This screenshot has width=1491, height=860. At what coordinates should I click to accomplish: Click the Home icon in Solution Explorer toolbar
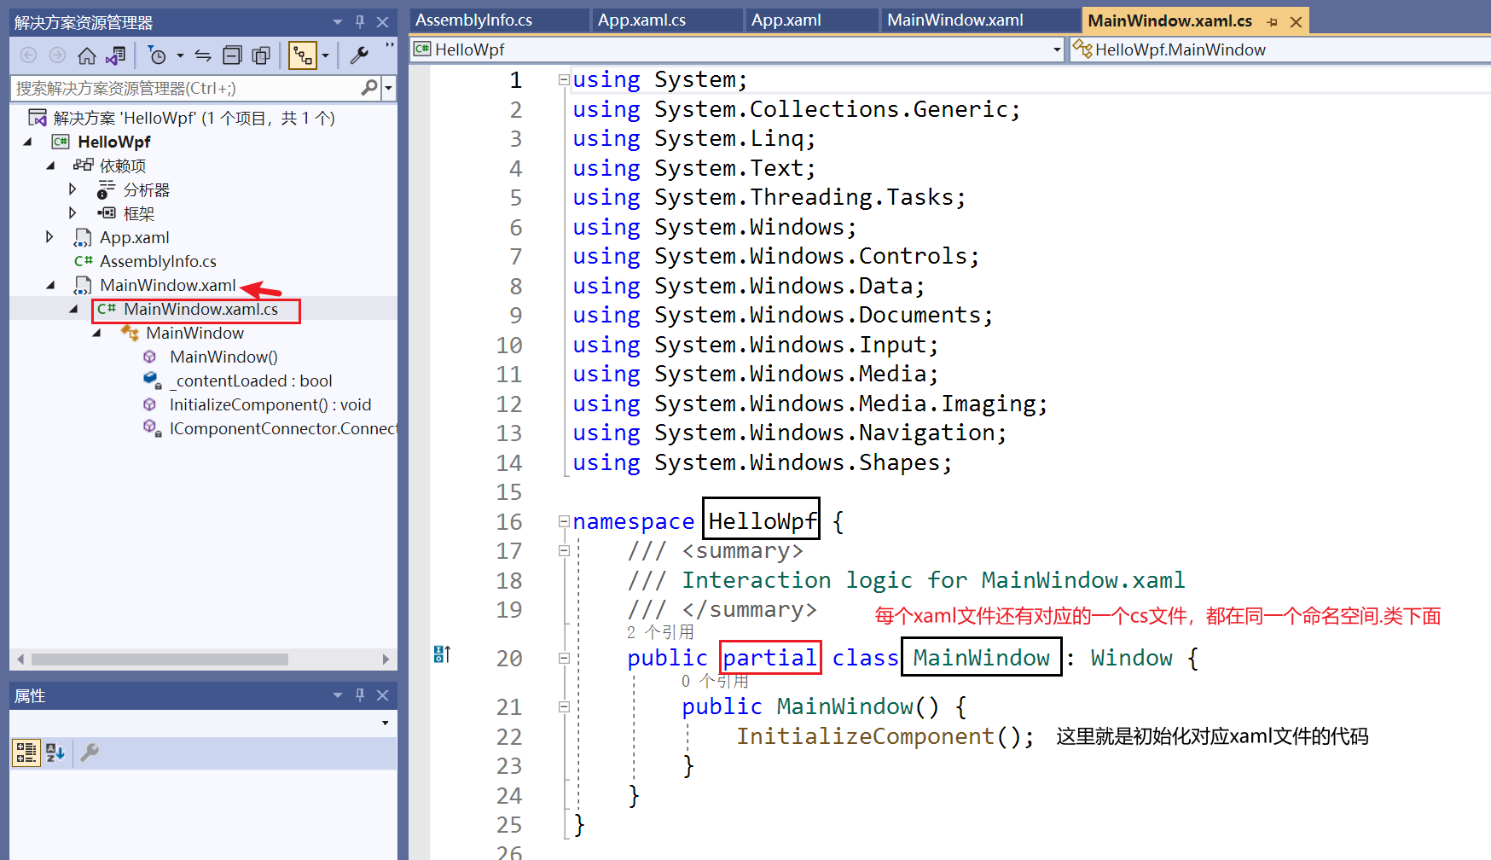pos(86,56)
